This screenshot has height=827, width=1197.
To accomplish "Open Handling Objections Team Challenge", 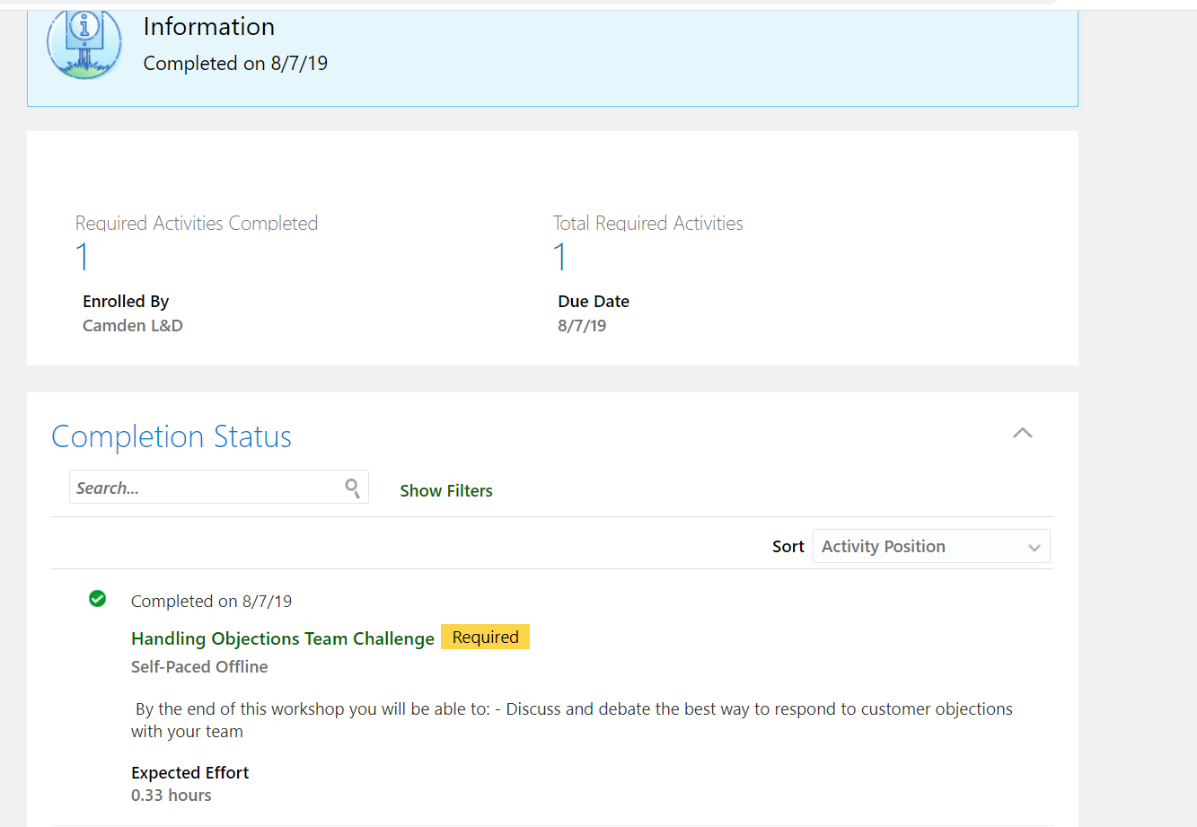I will coord(283,638).
